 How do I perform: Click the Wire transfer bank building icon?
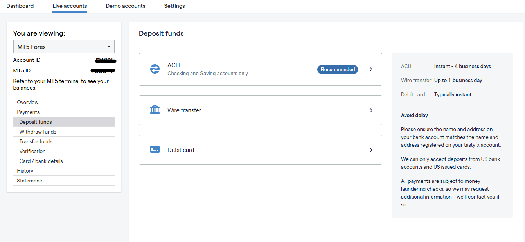(x=155, y=109)
